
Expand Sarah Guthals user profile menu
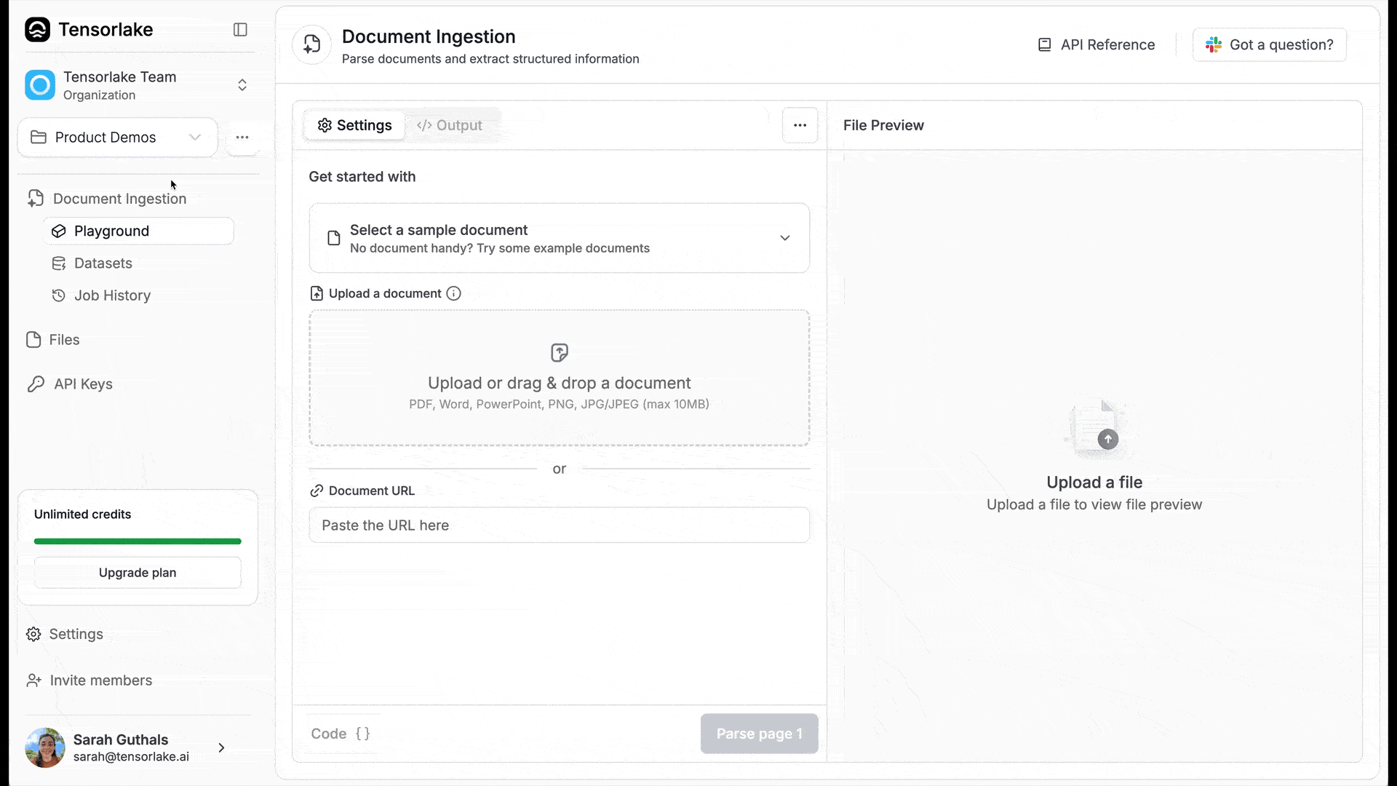(x=221, y=747)
